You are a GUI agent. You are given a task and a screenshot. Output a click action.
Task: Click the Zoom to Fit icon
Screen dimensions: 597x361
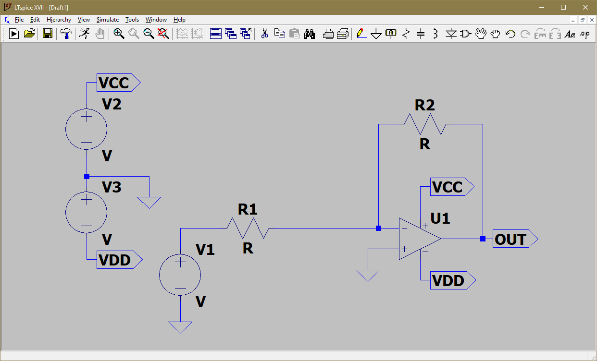tap(163, 34)
